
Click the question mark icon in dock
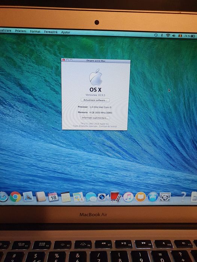[x=183, y=196]
